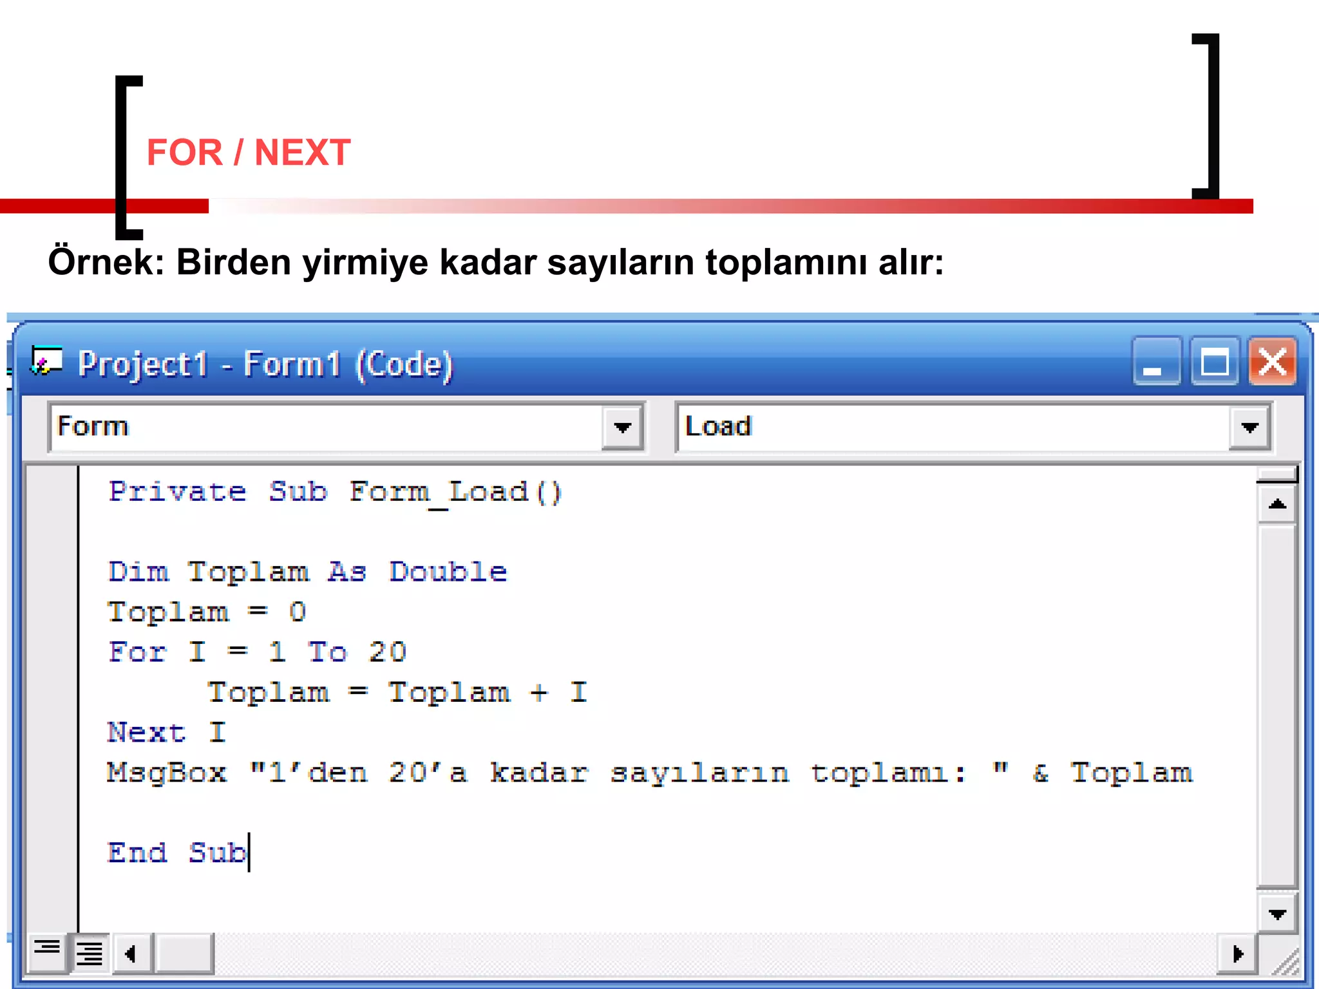Switch to Procedure View
Viewport: 1319px width, 989px height.
(47, 952)
